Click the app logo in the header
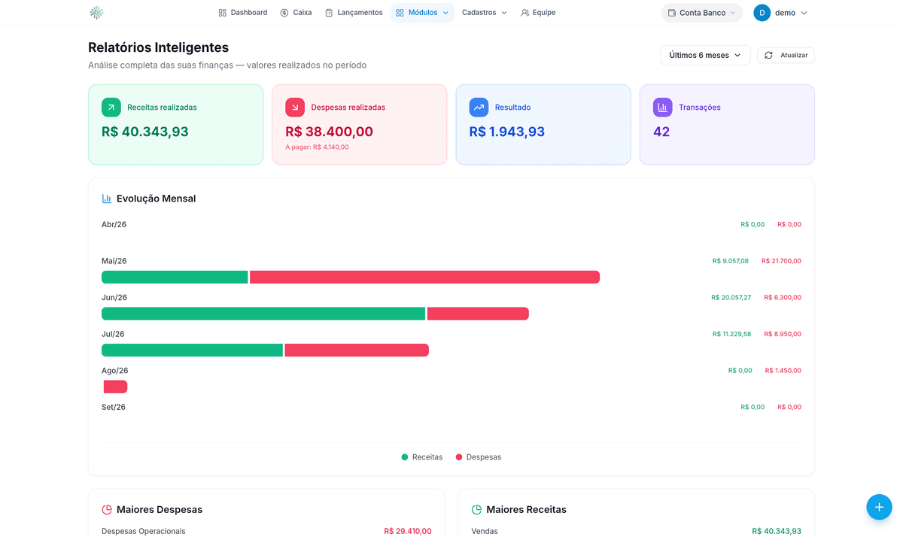The width and height of the screenshot is (903, 537). (96, 13)
